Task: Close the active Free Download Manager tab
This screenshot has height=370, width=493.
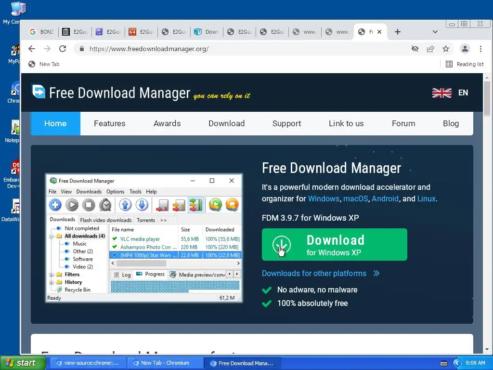Action: (x=379, y=32)
